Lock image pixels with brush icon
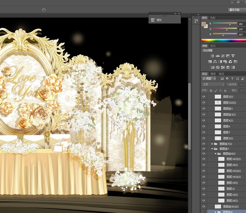 [x=216, y=91]
